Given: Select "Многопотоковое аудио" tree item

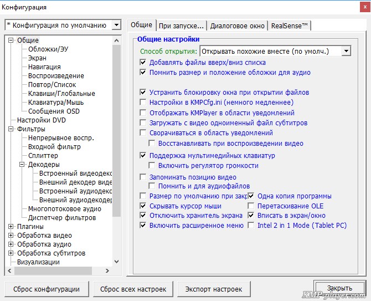Looking at the screenshot, I should [65, 209].
